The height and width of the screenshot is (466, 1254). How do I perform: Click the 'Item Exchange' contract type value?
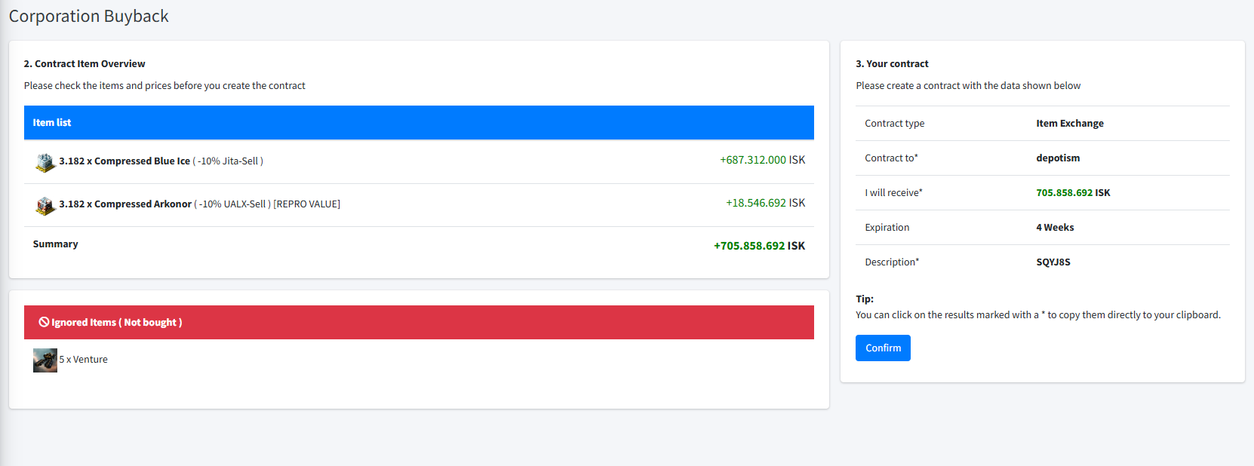[x=1069, y=124]
